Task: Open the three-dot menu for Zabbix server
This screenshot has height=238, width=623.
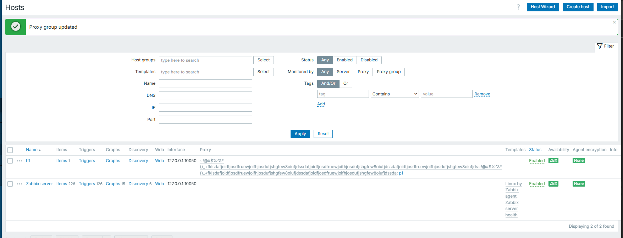Action: 20,184
